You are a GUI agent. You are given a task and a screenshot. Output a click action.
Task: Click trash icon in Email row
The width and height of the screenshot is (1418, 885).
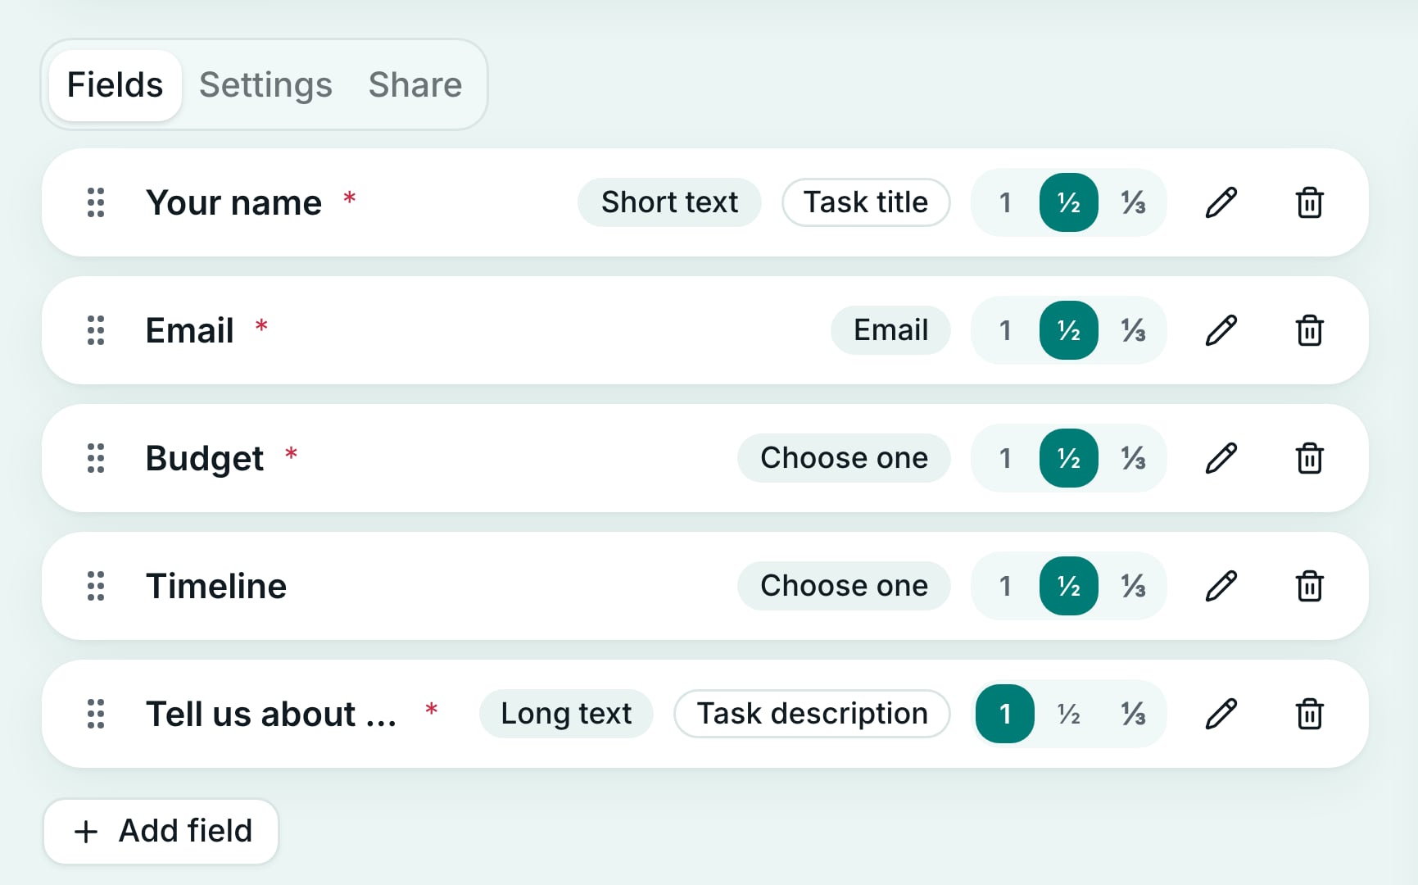pyautogui.click(x=1309, y=330)
